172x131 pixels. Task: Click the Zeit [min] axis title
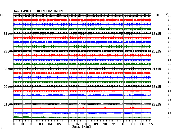(82, 127)
